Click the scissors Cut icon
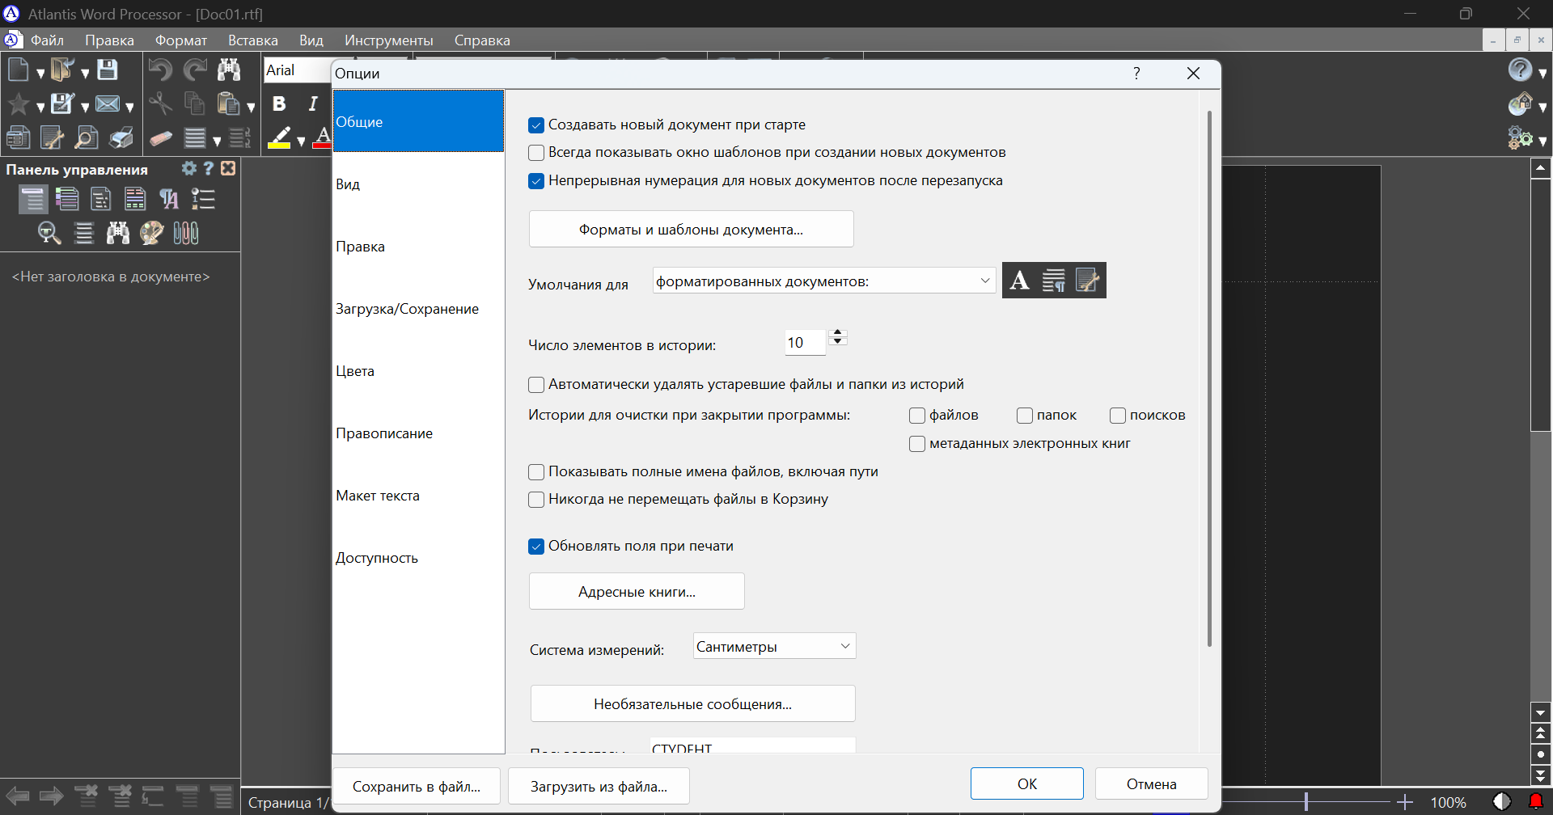The width and height of the screenshot is (1553, 815). coord(160,103)
